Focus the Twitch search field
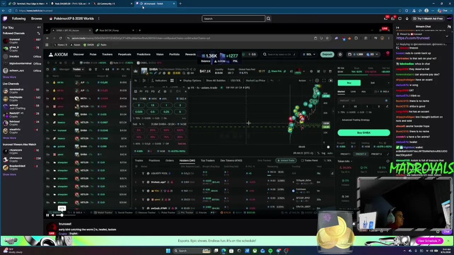The height and width of the screenshot is (255, 454). 233,18
